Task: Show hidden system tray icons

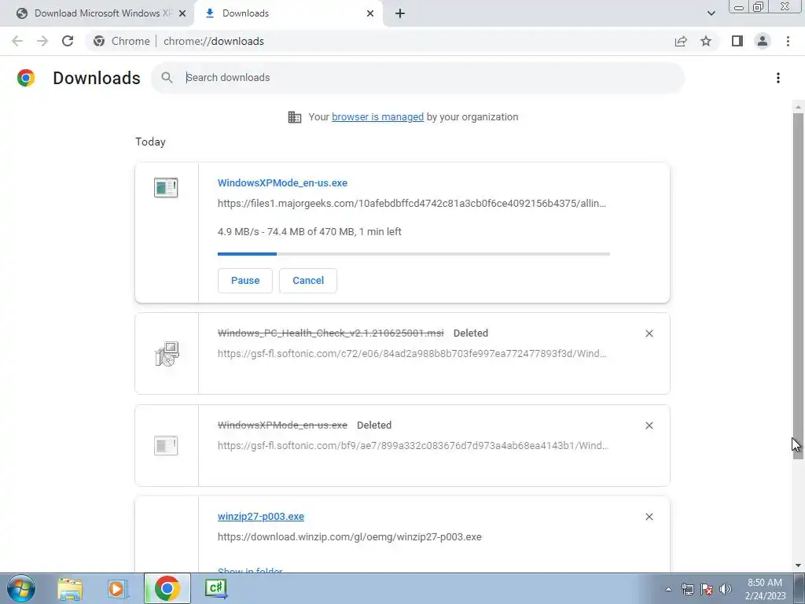Action: click(x=668, y=589)
